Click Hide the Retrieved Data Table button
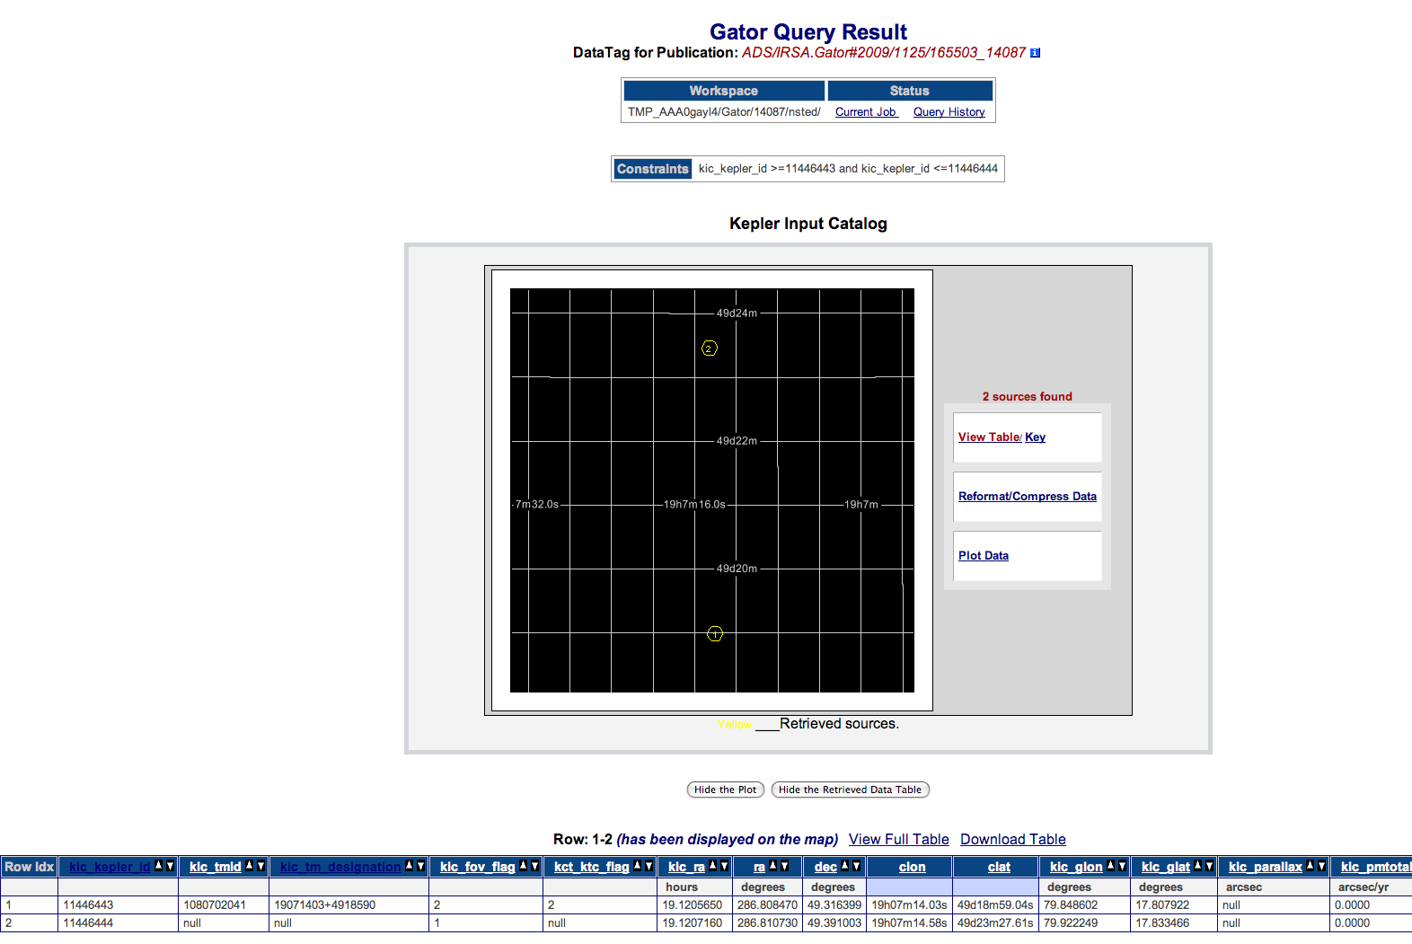This screenshot has height=944, width=1412. coord(850,790)
